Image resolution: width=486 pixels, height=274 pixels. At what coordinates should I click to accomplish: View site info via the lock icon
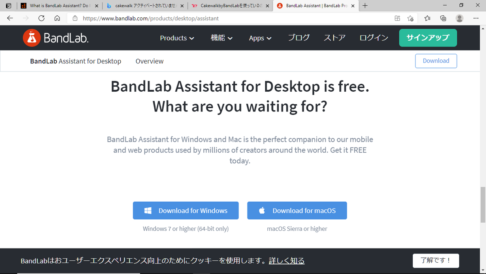coord(75,18)
